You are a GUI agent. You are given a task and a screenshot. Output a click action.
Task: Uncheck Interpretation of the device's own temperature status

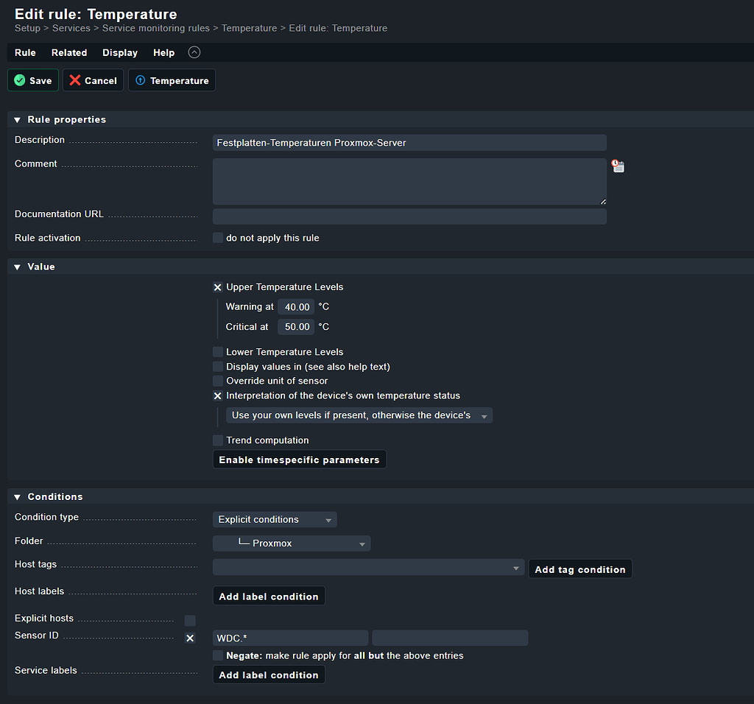tap(218, 395)
